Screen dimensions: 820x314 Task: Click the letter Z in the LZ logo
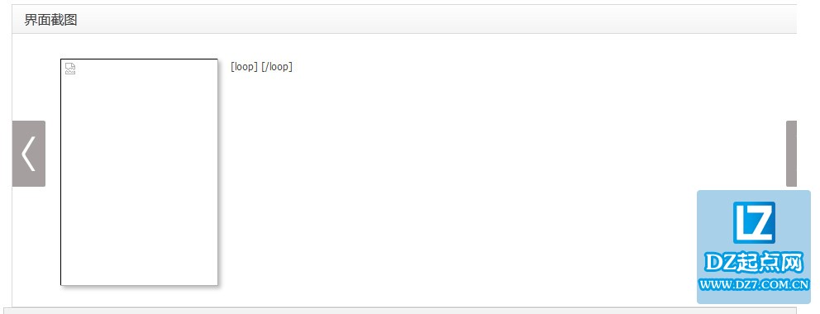762,222
